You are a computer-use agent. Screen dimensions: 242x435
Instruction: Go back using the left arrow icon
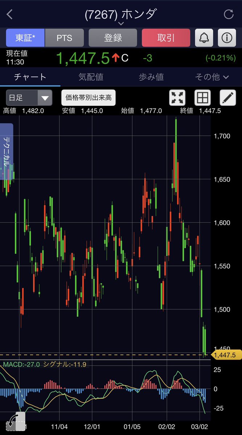(10, 14)
